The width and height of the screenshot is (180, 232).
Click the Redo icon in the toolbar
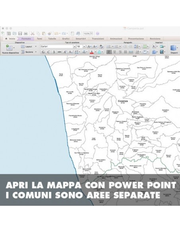click(64, 34)
